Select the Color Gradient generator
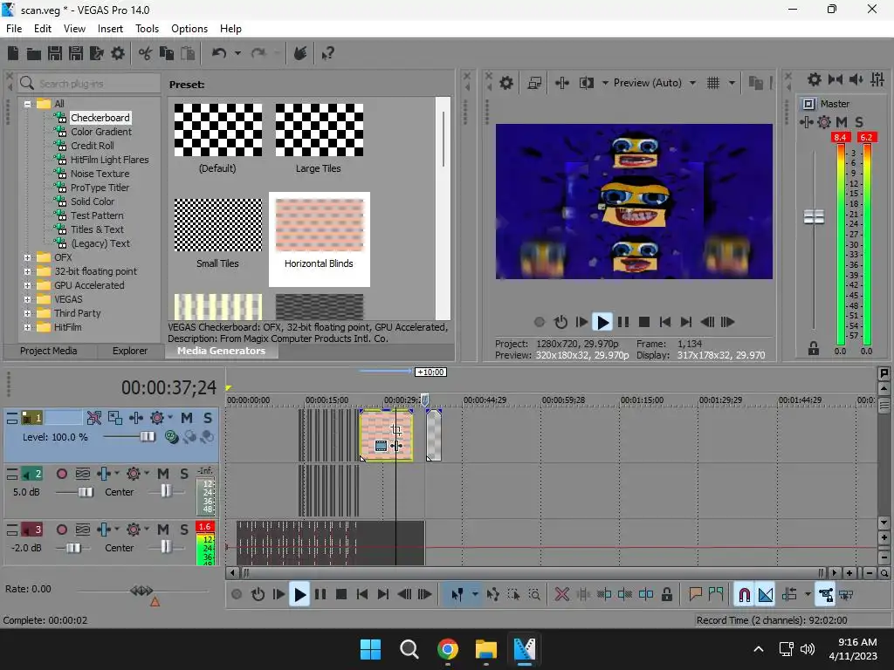 101,132
